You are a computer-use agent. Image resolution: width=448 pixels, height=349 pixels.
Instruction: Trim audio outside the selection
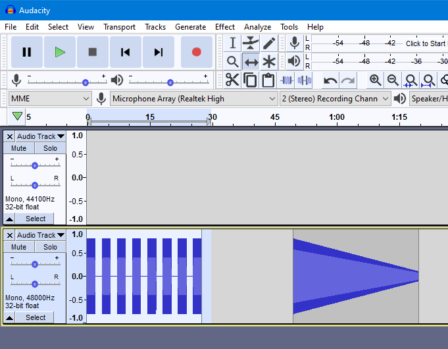click(x=287, y=80)
